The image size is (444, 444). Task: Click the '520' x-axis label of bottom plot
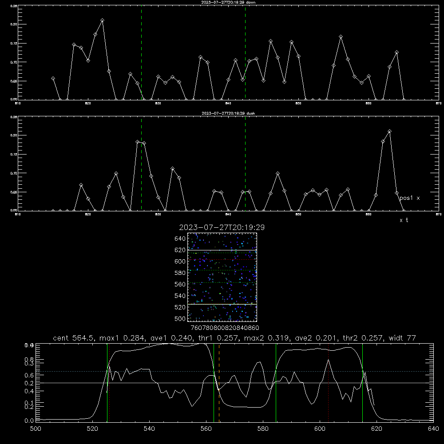92,429
